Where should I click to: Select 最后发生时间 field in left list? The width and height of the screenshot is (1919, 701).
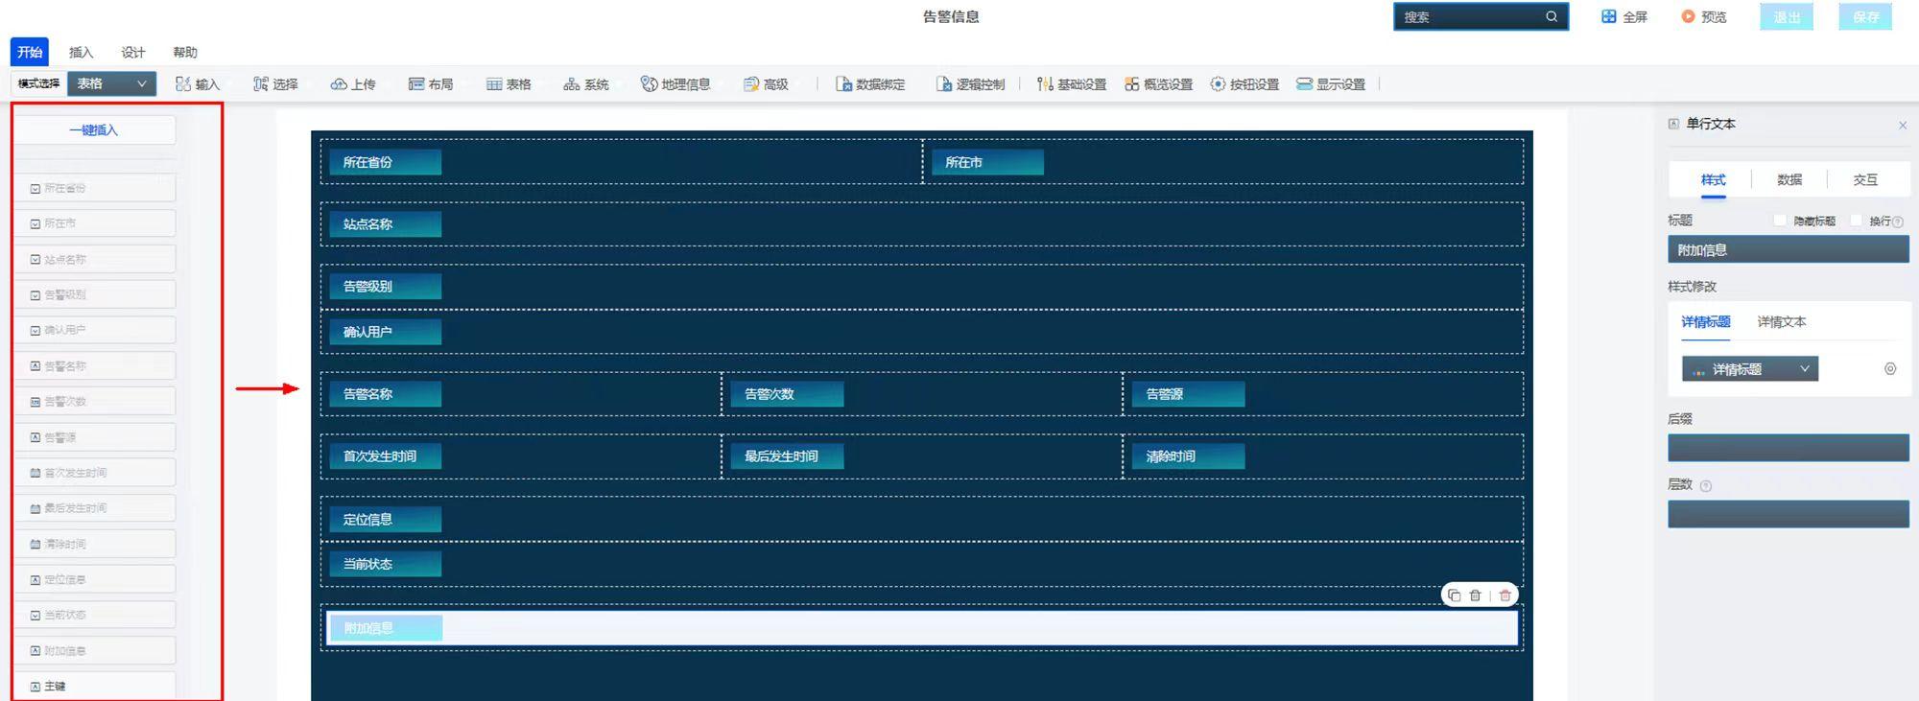(x=94, y=508)
